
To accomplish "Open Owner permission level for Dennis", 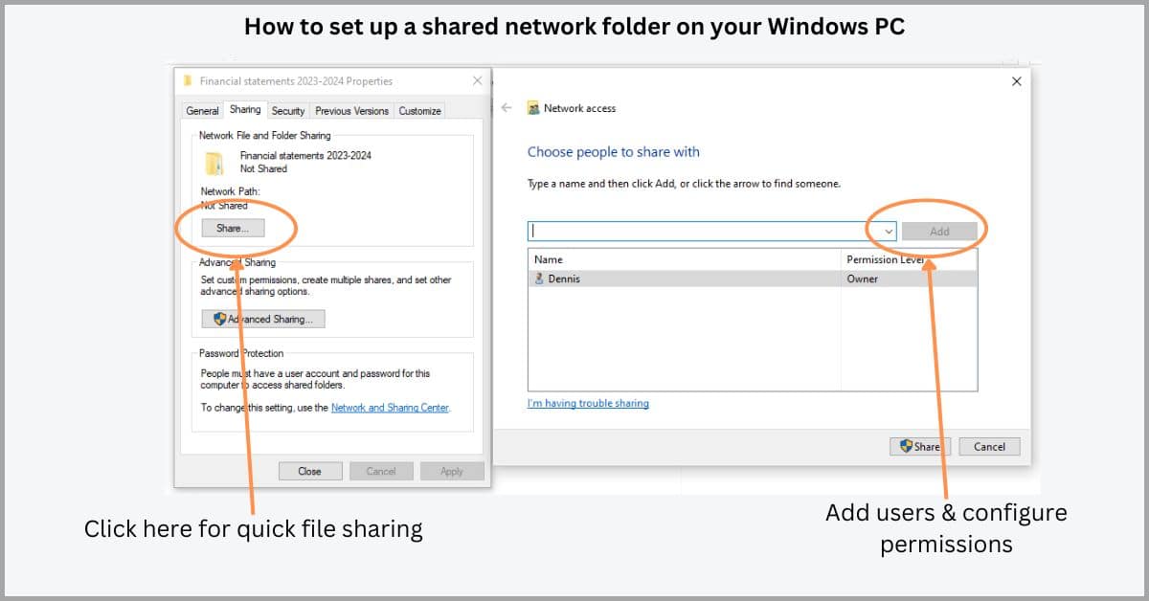I will click(862, 278).
